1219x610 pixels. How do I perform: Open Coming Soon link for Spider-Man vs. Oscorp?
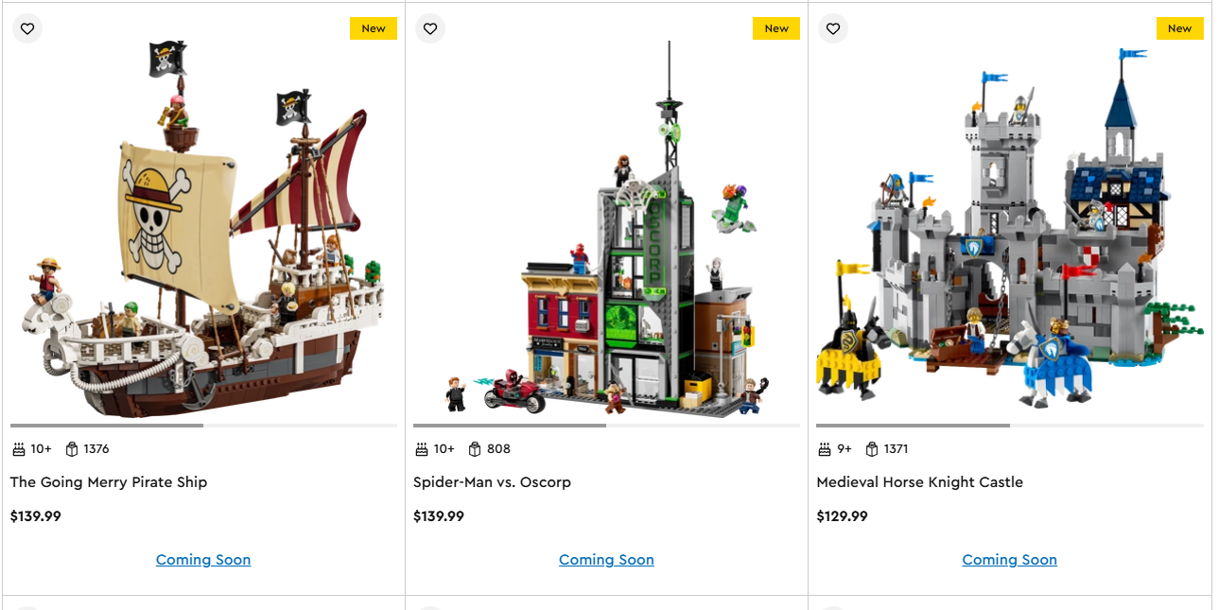point(606,560)
